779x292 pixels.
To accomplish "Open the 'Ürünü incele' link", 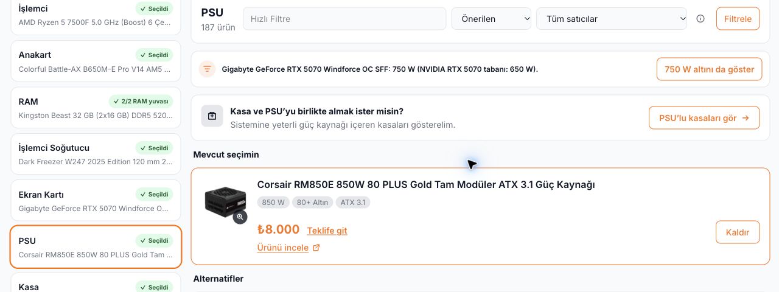I will point(283,248).
